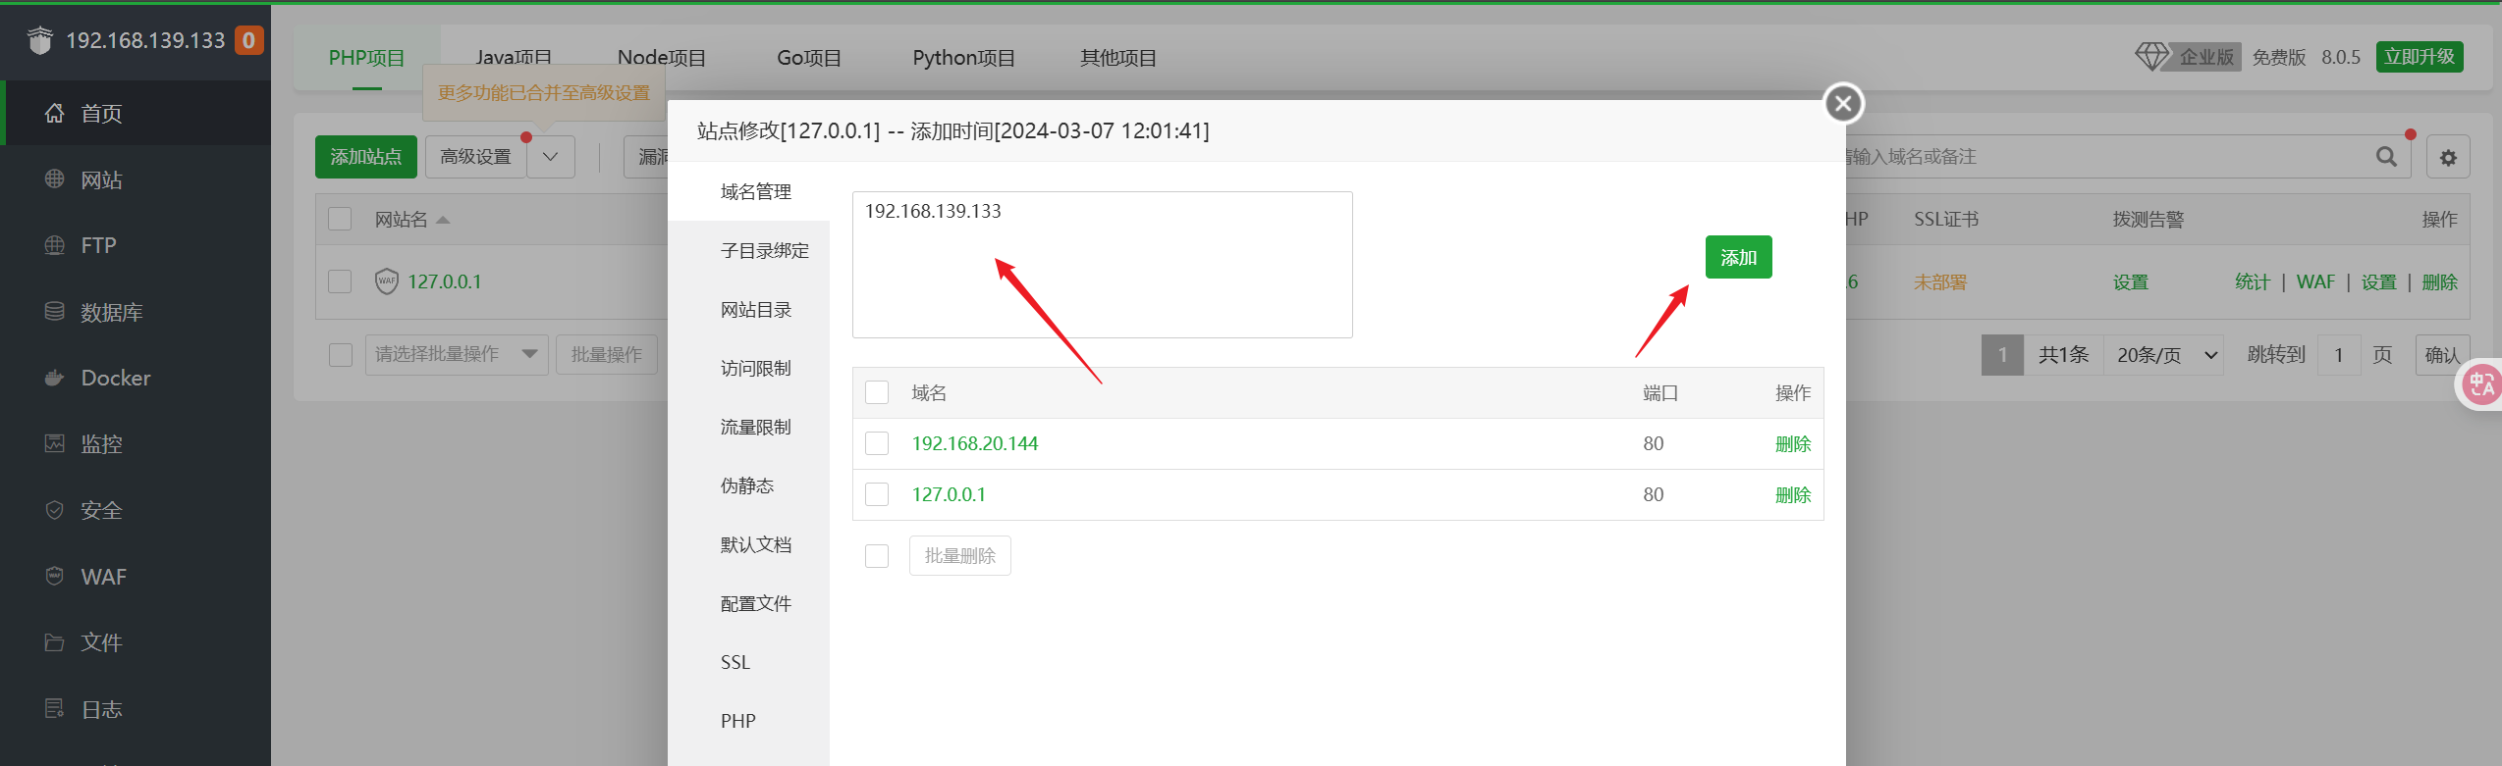Click the green 添加 button
This screenshot has width=2502, height=766.
[1738, 258]
